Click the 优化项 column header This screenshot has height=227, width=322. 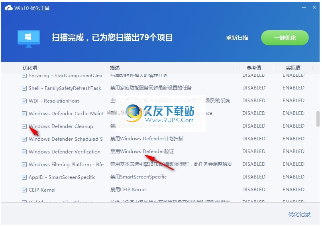point(30,68)
